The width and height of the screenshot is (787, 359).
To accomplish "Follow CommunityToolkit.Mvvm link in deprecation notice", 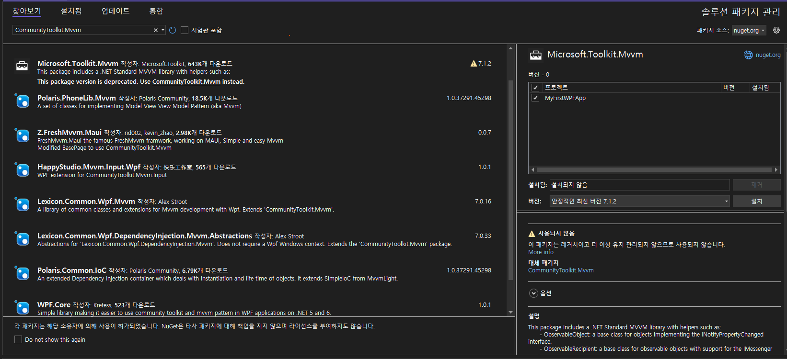I will [x=186, y=82].
